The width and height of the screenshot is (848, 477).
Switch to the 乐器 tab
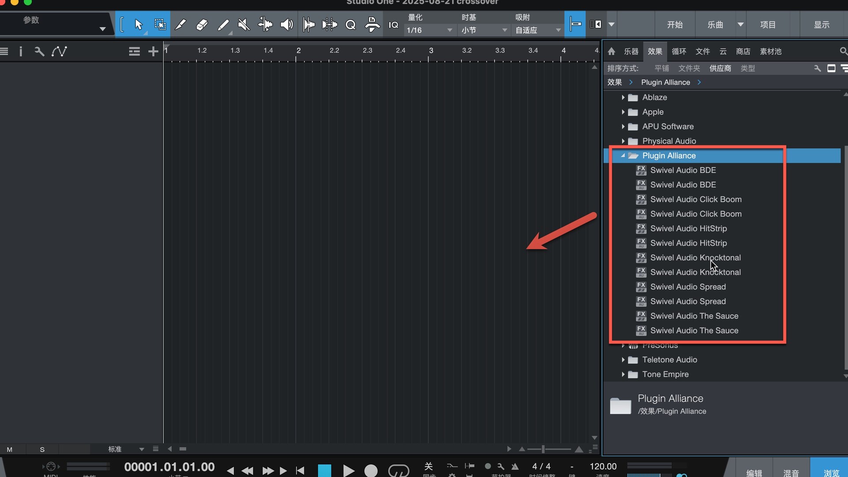631,51
